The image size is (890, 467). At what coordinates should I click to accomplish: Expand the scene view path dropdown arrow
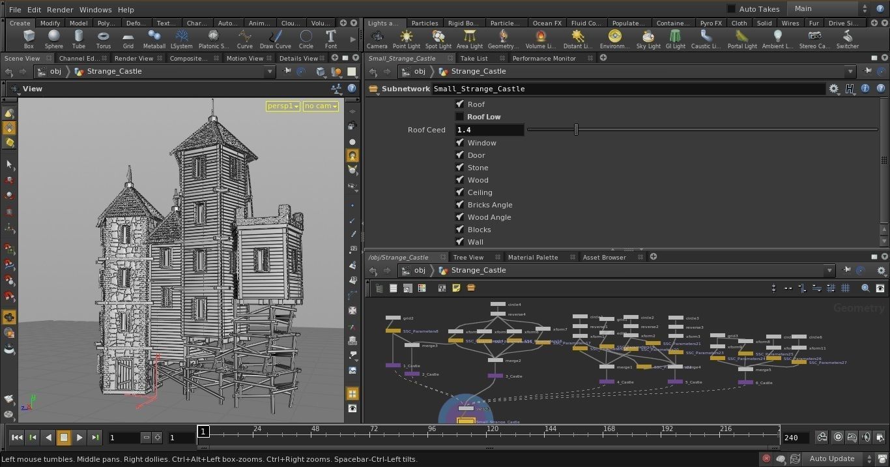tap(270, 72)
